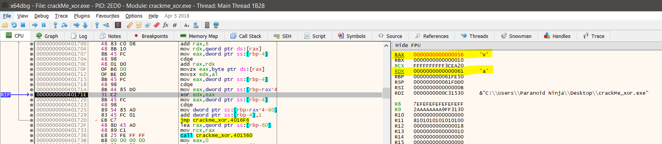Click the Trace Over icon
The image size is (662, 144).
coord(85,25)
